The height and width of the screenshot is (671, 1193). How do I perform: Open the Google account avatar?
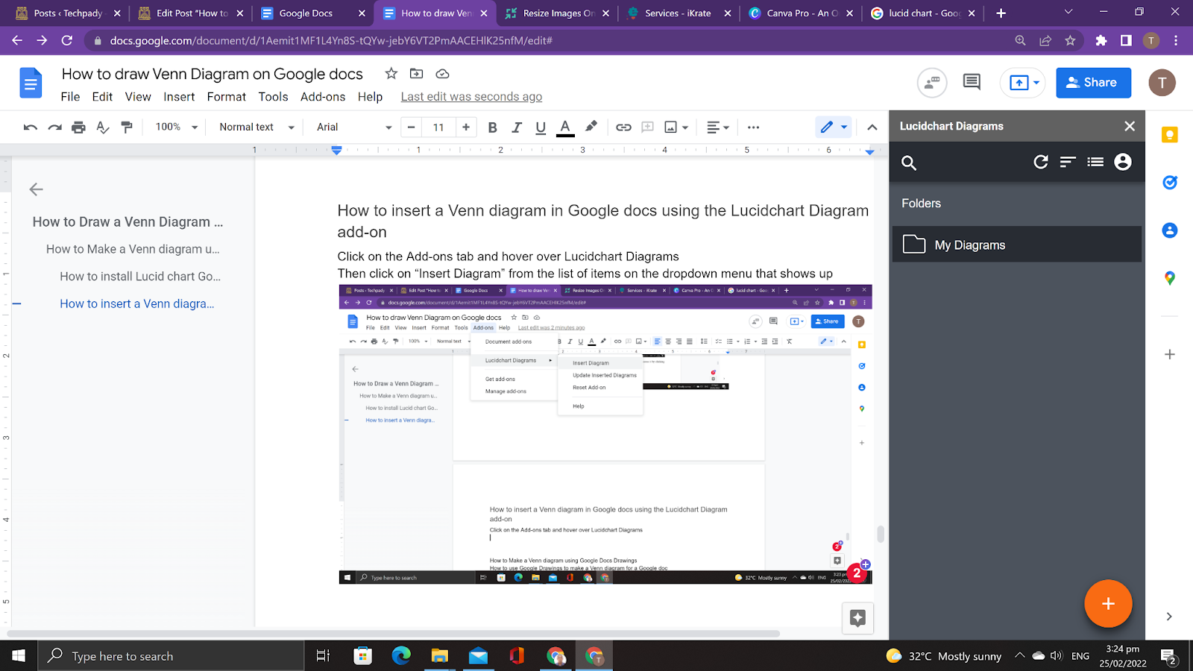[1162, 83]
